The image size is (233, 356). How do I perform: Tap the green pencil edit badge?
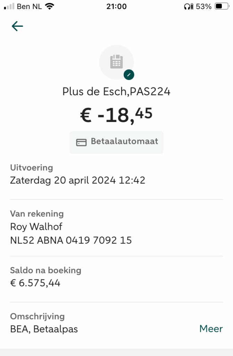point(129,74)
